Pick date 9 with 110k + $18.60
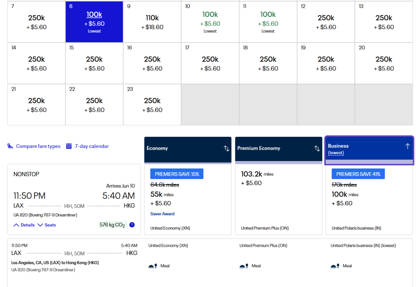Screen dimensions: 416x287 pyautogui.click(x=152, y=22)
